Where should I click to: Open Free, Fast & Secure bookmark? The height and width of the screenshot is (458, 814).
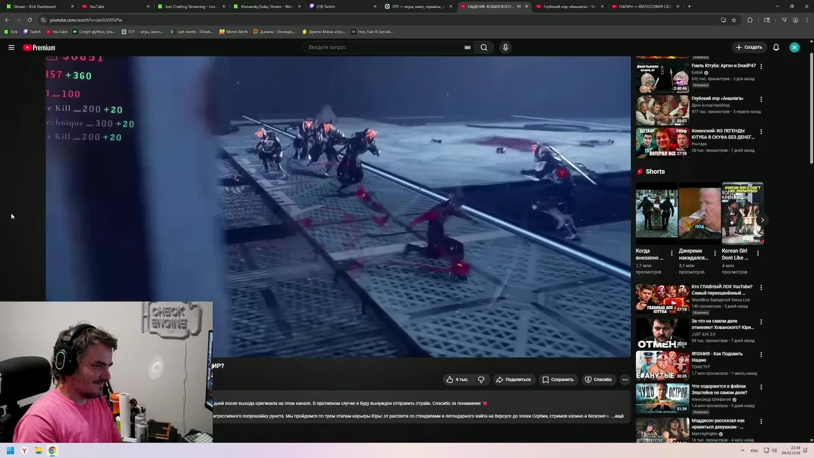372,31
